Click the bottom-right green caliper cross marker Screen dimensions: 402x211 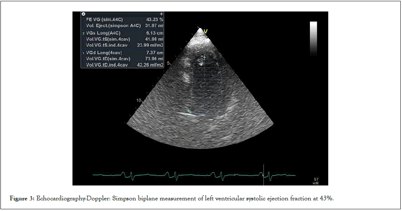pos(218,116)
